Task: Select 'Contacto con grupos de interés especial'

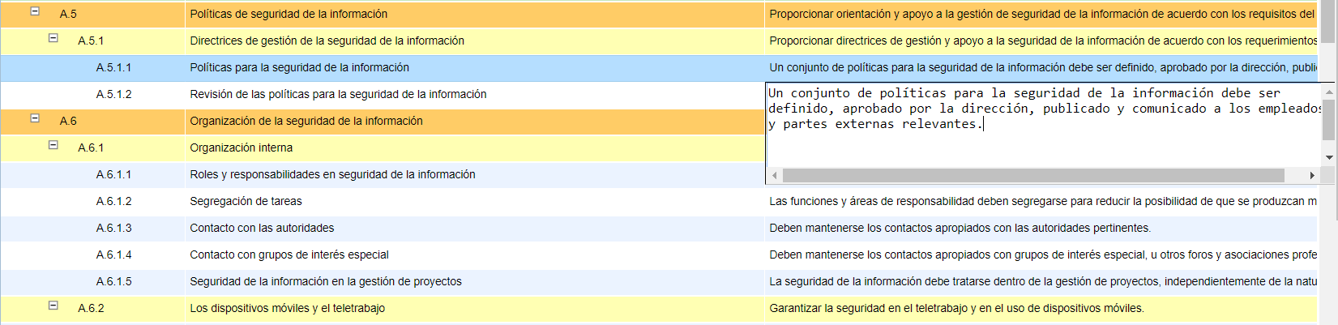Action: point(289,254)
